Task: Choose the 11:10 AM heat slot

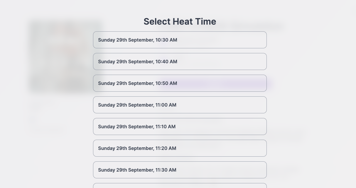Action: pyautogui.click(x=180, y=127)
